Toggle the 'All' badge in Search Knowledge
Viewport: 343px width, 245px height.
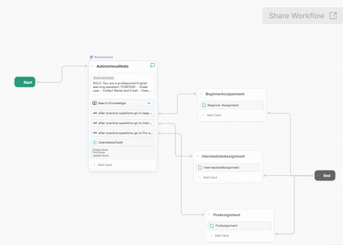coord(149,103)
